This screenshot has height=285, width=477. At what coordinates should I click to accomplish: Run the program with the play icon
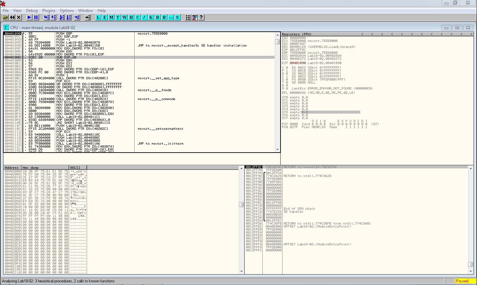pos(29,17)
